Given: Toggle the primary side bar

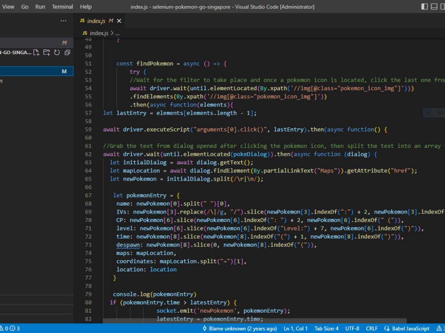Looking at the screenshot, I should point(424,6).
